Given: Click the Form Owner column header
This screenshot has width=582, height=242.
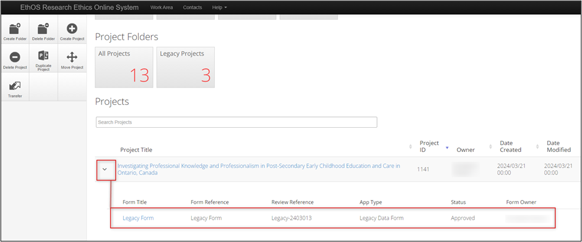Looking at the screenshot, I should 521,202.
